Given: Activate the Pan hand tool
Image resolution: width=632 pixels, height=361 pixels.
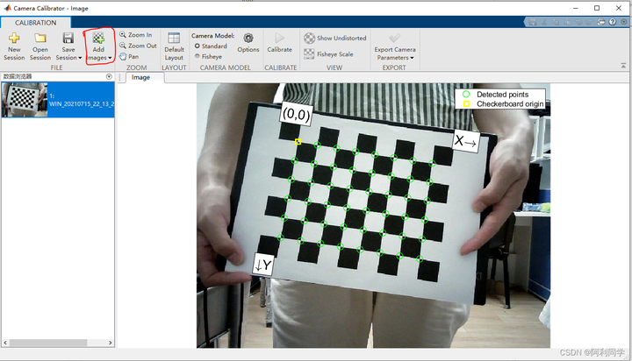Looking at the screenshot, I should [129, 57].
